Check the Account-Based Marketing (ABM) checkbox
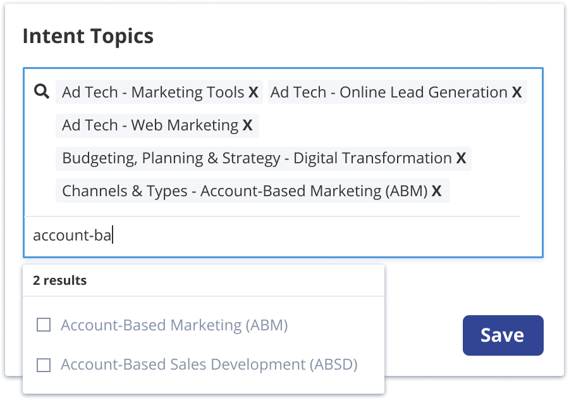Image resolution: width=569 pixels, height=400 pixels. [44, 325]
